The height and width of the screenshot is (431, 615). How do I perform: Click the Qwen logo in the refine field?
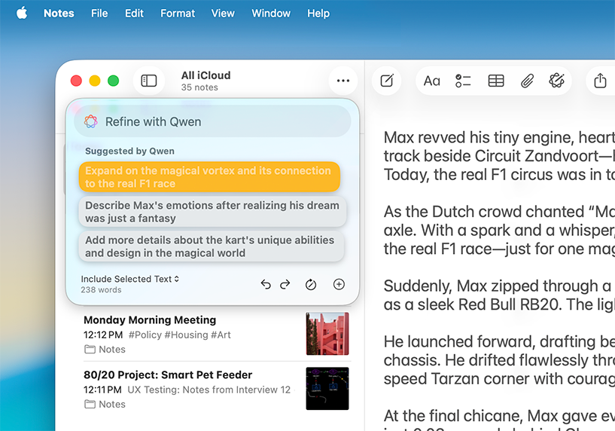[90, 121]
